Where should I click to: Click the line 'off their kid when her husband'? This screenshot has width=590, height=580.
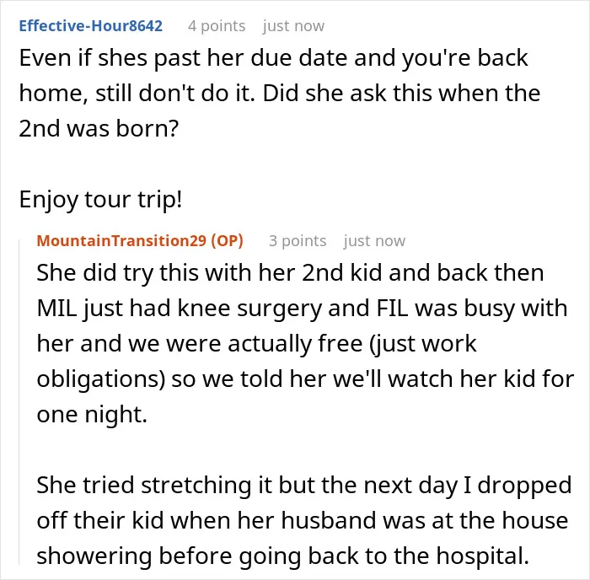[303, 520]
